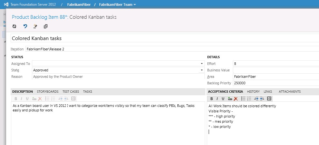Switch to the History tab
The image size is (319, 145).
253,92
